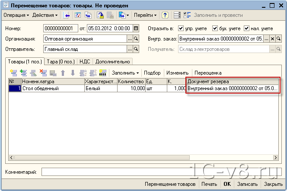
Task: Click the Организация input field
Action: coord(85,39)
